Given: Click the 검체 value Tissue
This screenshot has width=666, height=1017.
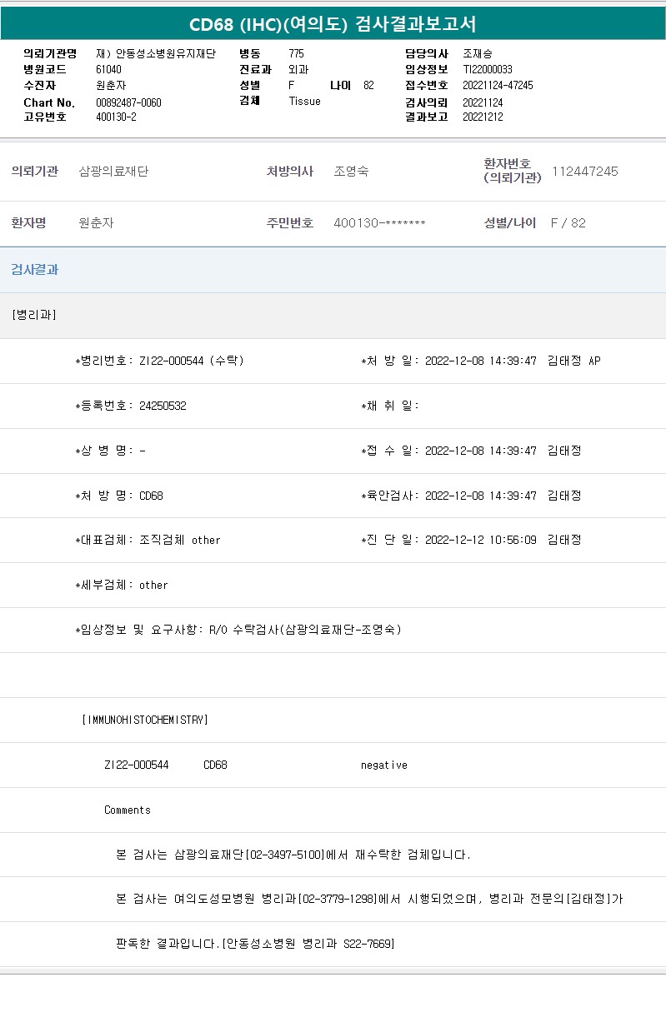Looking at the screenshot, I should click(304, 101).
